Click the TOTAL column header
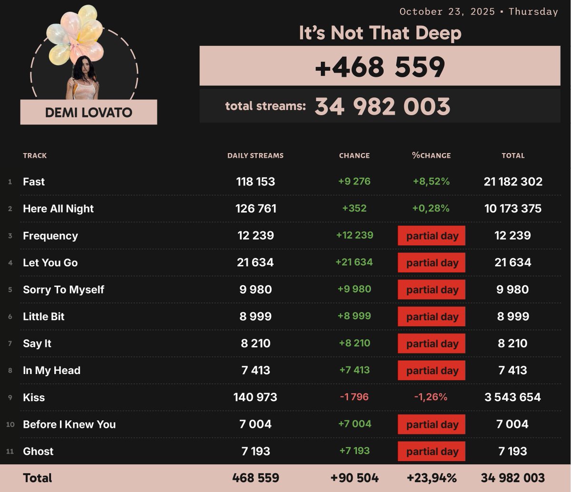This screenshot has width=571, height=492. click(x=513, y=155)
